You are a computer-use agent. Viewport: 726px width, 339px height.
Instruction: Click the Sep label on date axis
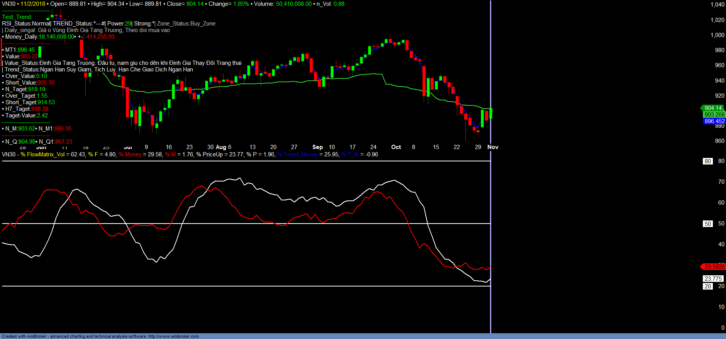[317, 147]
